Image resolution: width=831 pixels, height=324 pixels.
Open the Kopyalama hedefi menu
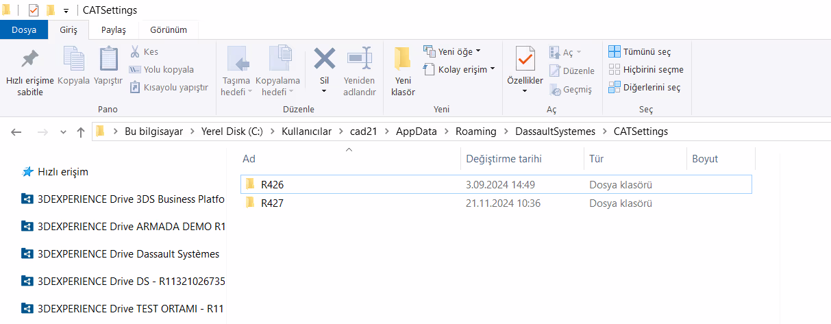point(277,72)
